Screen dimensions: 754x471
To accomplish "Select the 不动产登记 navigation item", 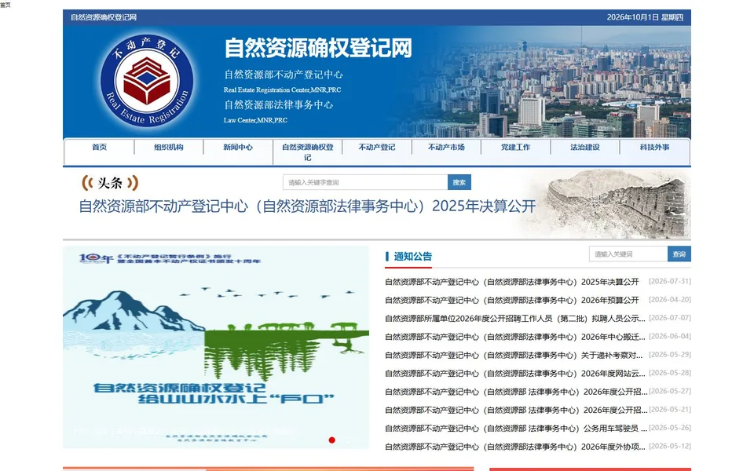I will tap(376, 147).
